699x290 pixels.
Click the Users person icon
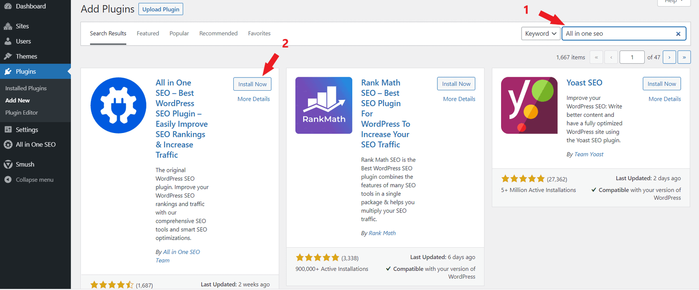[x=8, y=41]
